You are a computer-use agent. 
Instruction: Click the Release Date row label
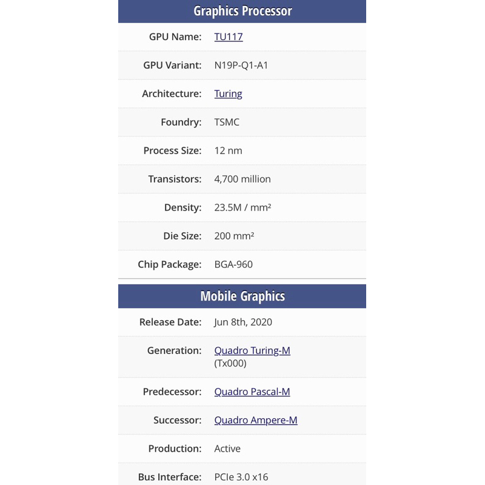[x=170, y=323]
